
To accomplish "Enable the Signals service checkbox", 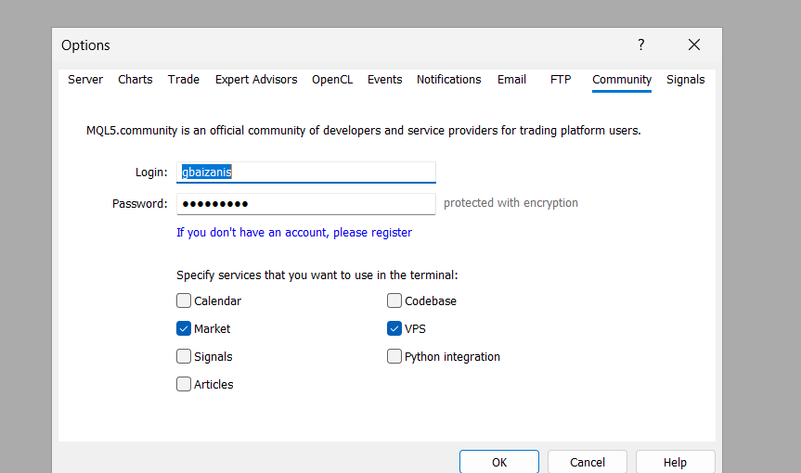I will point(184,356).
